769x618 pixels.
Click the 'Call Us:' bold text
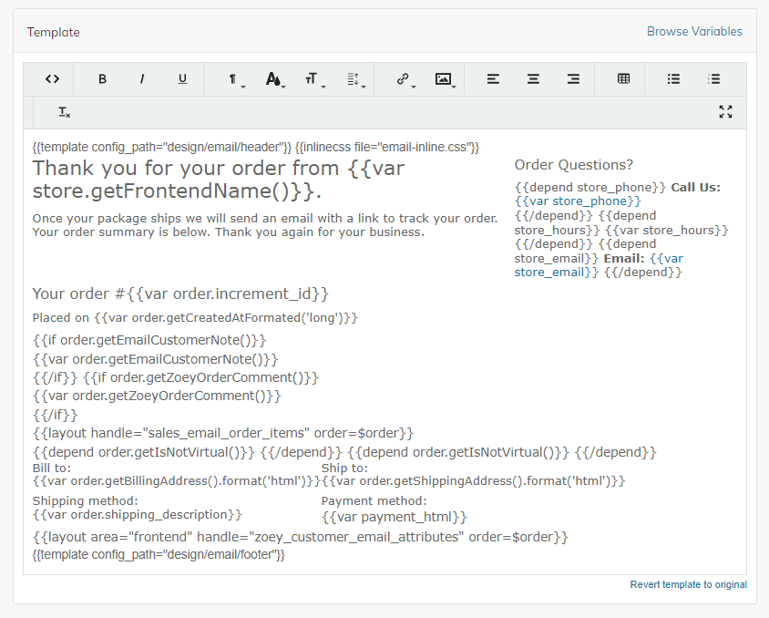695,188
